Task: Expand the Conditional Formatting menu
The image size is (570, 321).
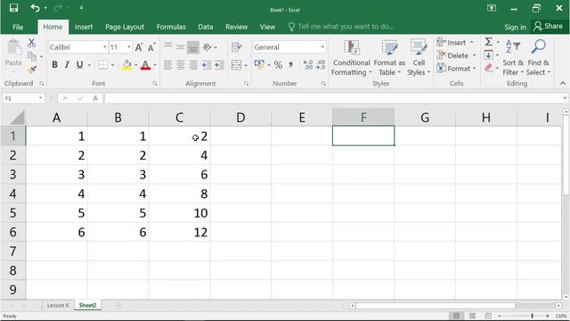Action: tap(351, 58)
